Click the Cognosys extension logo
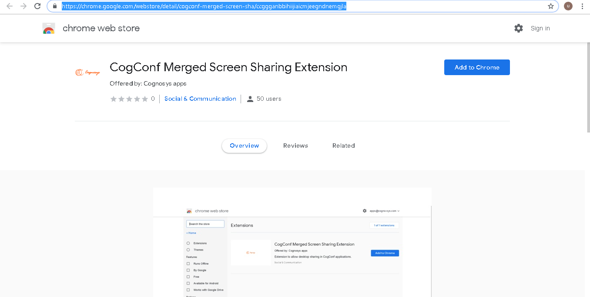This screenshot has height=297, width=590. coord(87,73)
